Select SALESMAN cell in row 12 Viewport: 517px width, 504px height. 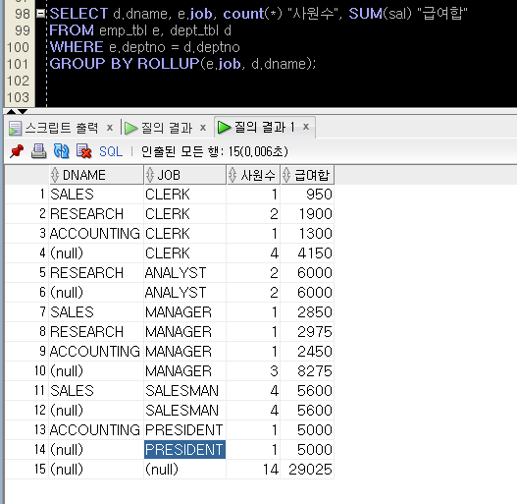coord(184,411)
